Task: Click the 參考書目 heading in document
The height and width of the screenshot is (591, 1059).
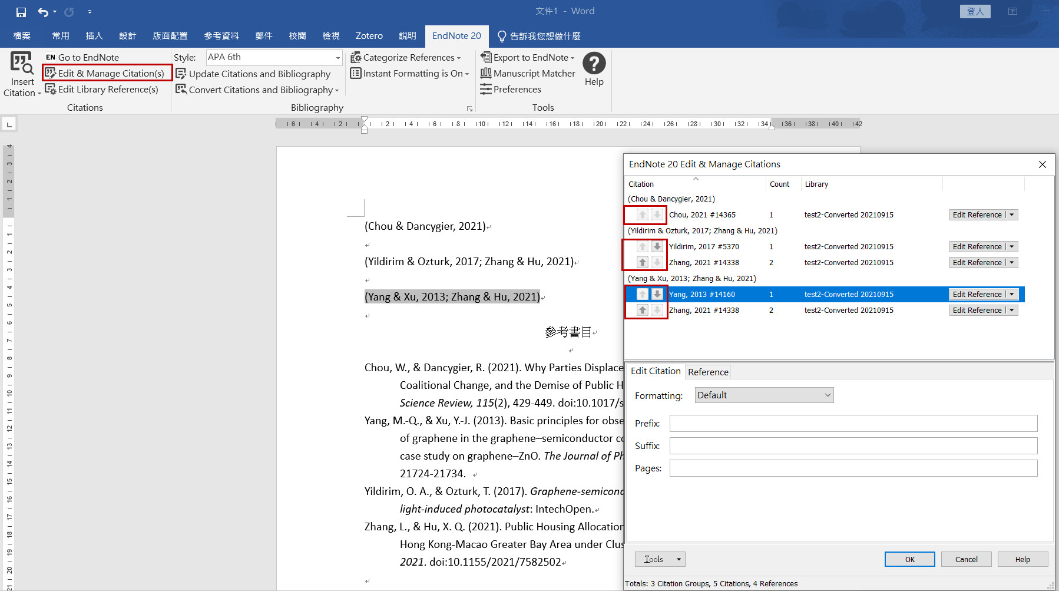Action: [568, 332]
